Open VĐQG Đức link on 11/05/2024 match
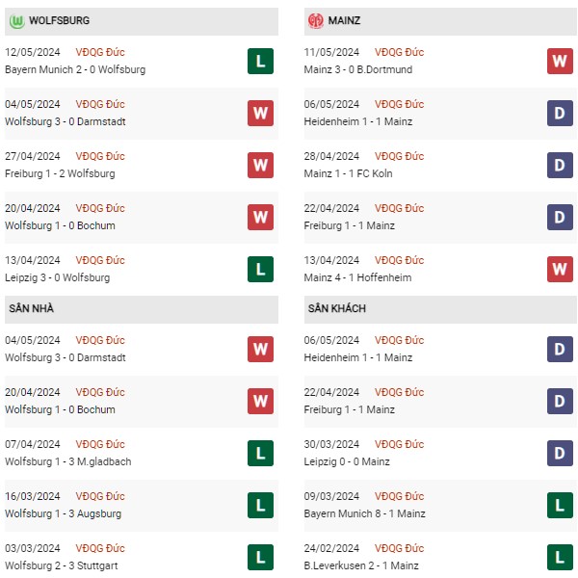The height and width of the screenshot is (578, 578). (x=399, y=52)
